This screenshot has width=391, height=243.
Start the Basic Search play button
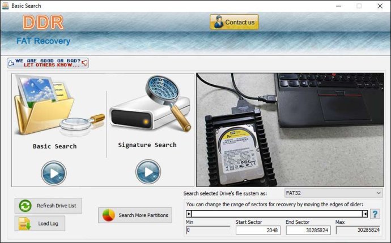point(54,173)
